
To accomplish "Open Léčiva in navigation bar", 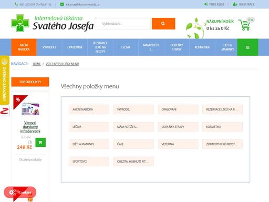I will pyautogui.click(x=126, y=47).
